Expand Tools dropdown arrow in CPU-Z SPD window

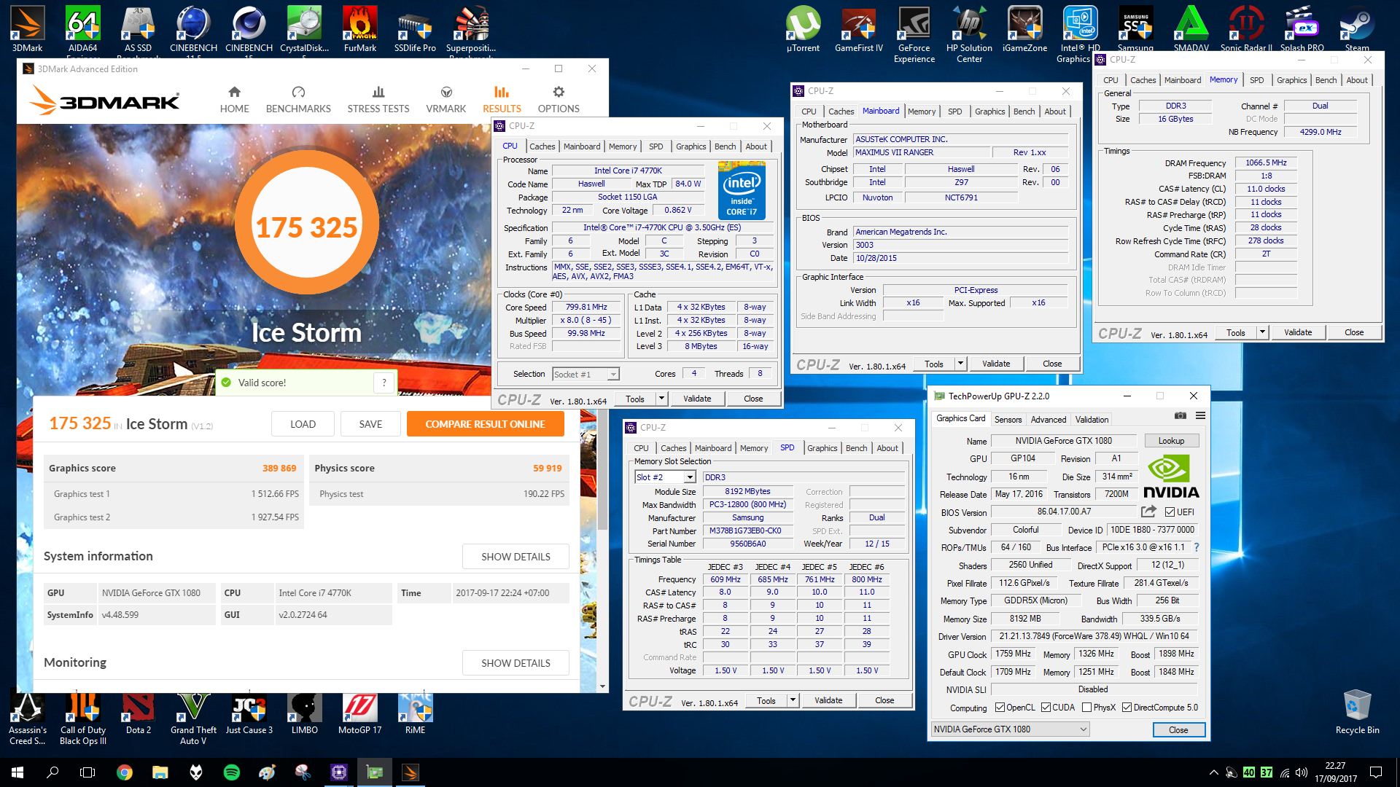(x=793, y=701)
